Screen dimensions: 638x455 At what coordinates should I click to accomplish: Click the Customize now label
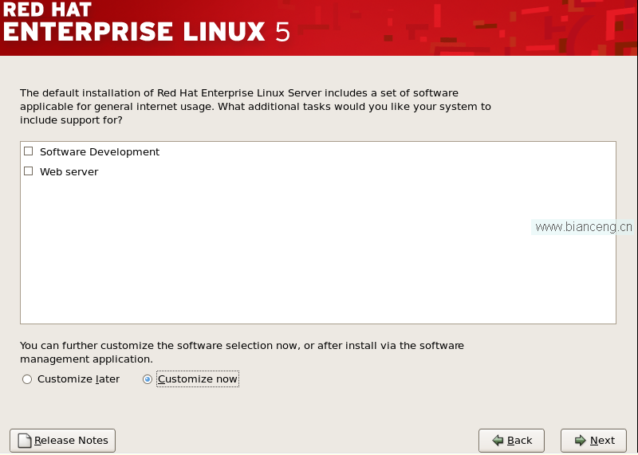click(198, 379)
